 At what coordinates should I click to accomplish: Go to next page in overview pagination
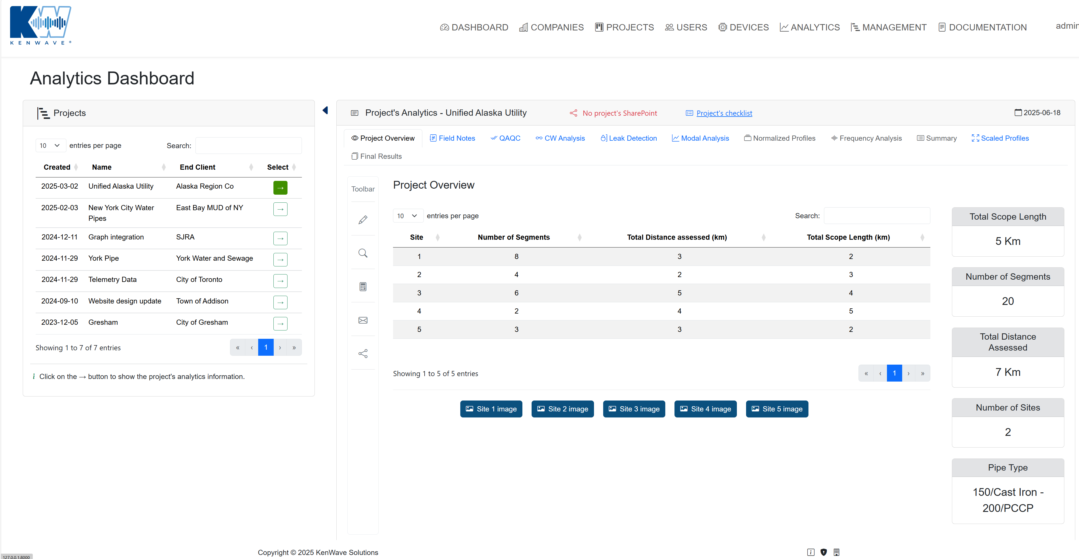908,373
